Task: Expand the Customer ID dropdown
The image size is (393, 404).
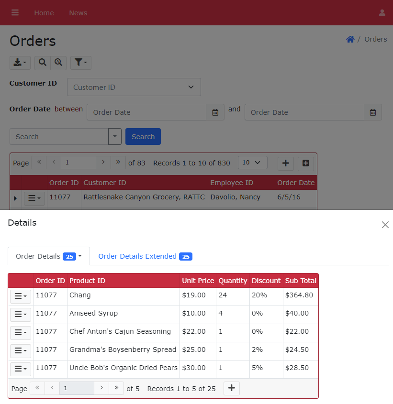Action: pyautogui.click(x=134, y=87)
